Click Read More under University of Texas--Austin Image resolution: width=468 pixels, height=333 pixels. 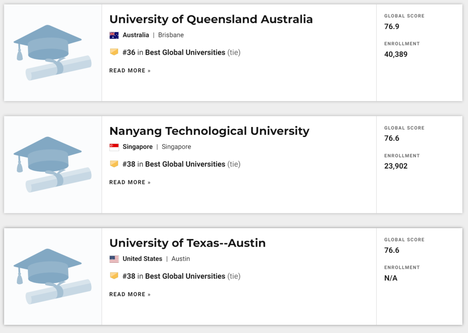click(130, 294)
